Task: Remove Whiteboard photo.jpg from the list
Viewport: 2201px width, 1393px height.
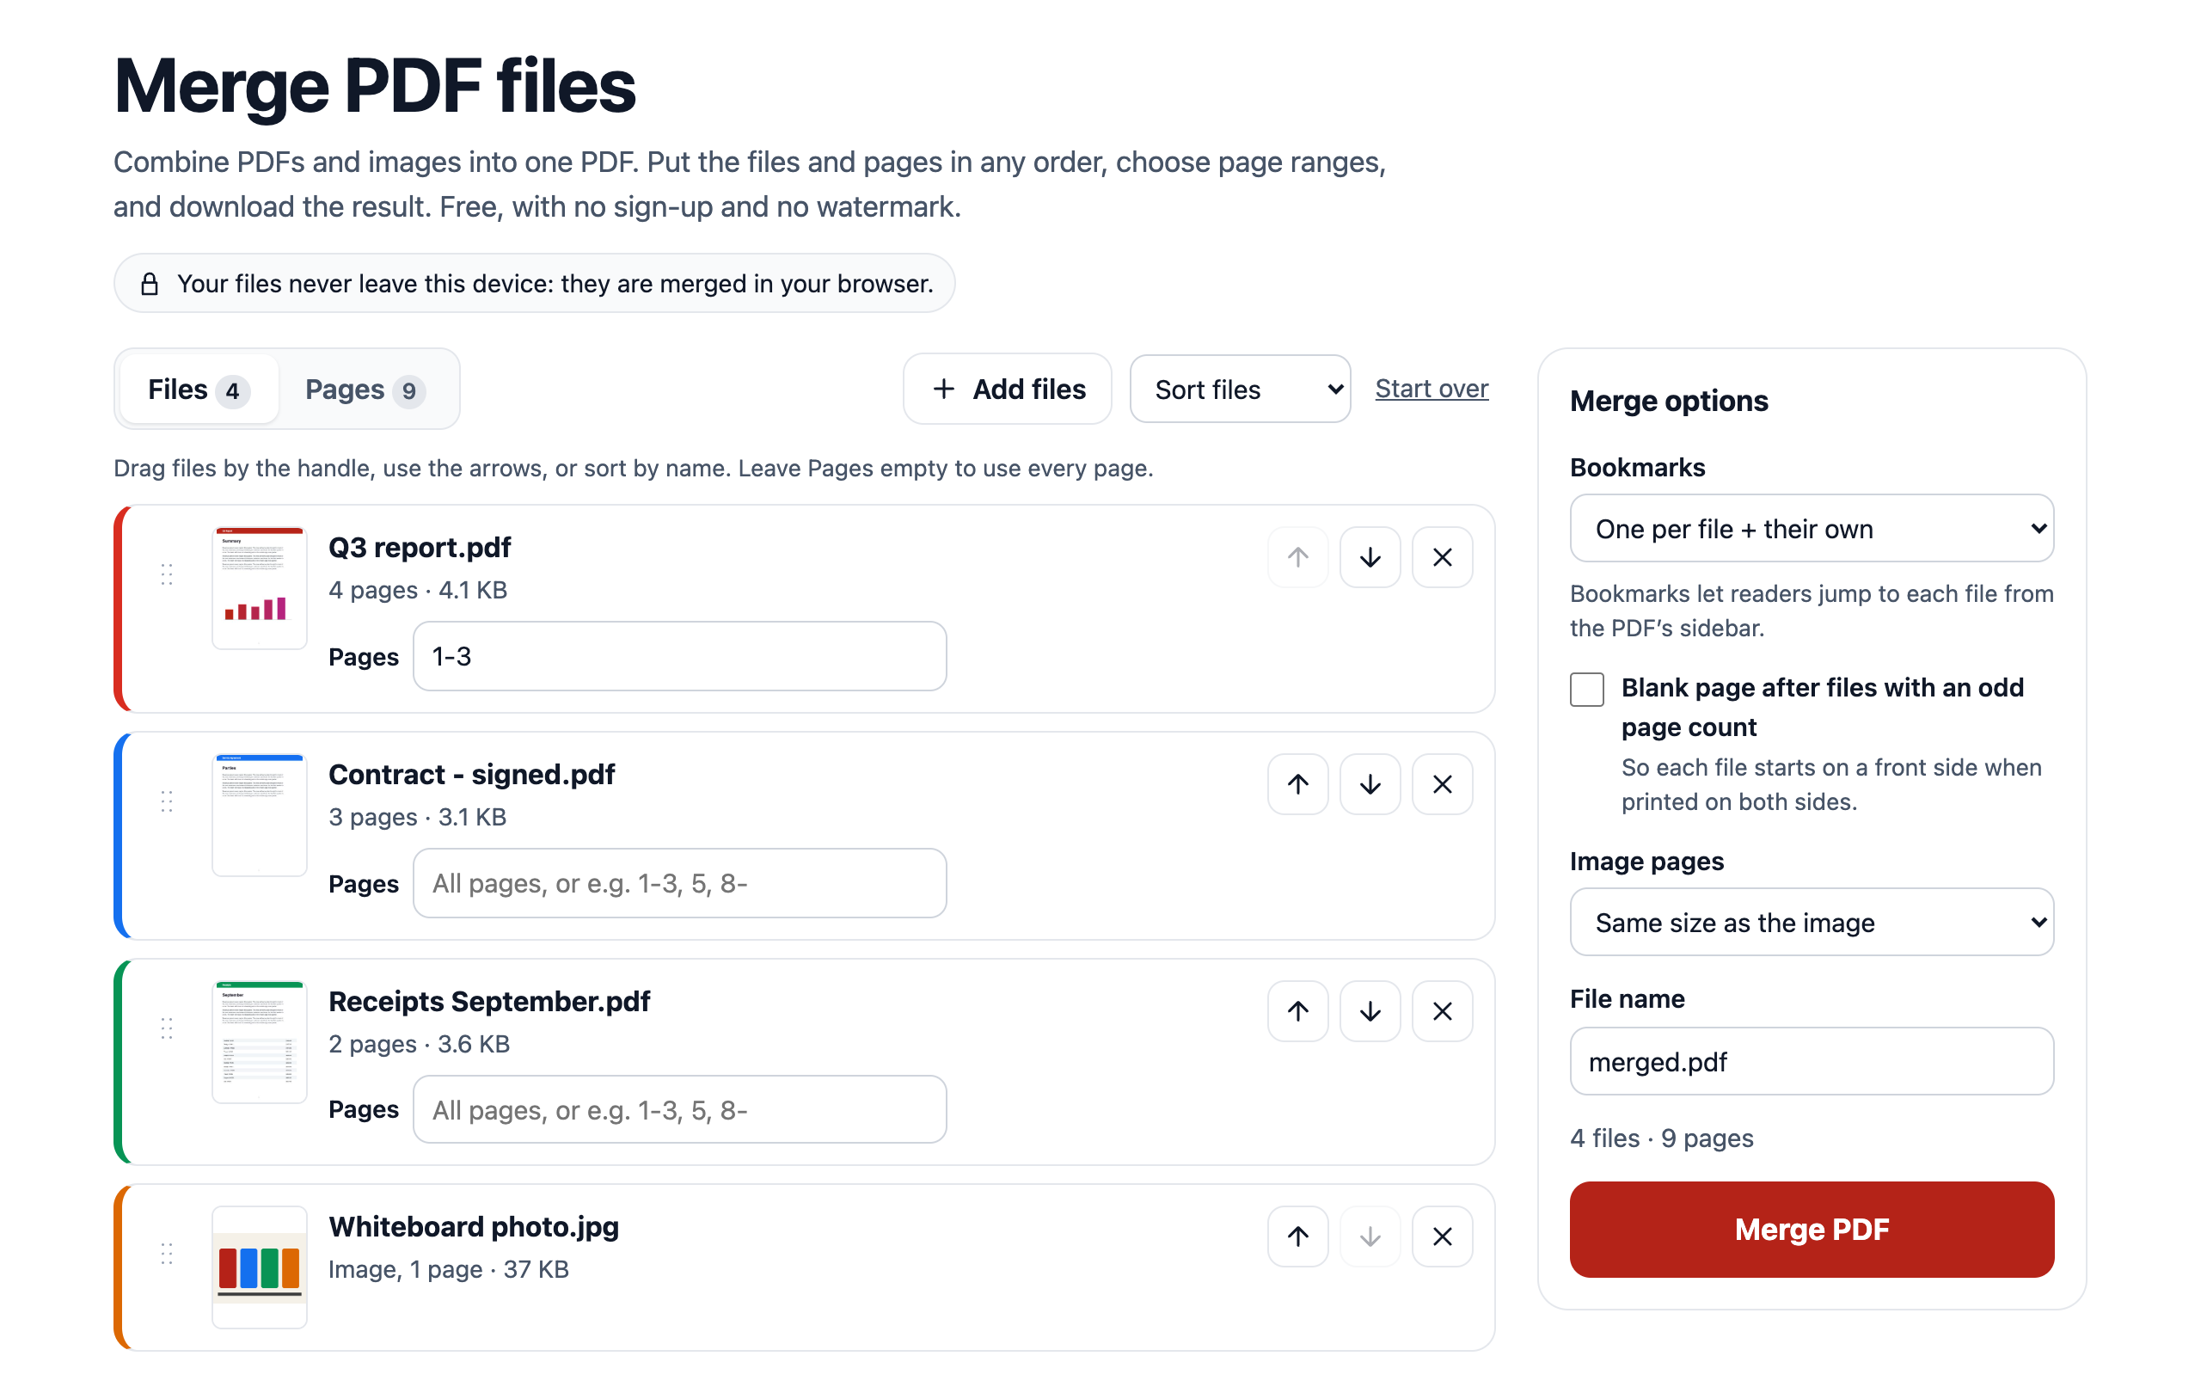Action: coord(1442,1237)
